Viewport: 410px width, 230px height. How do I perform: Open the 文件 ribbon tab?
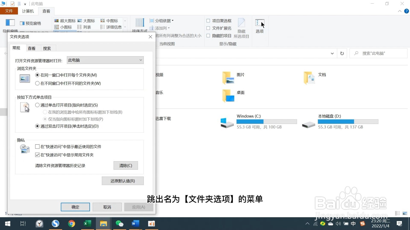coord(9,11)
